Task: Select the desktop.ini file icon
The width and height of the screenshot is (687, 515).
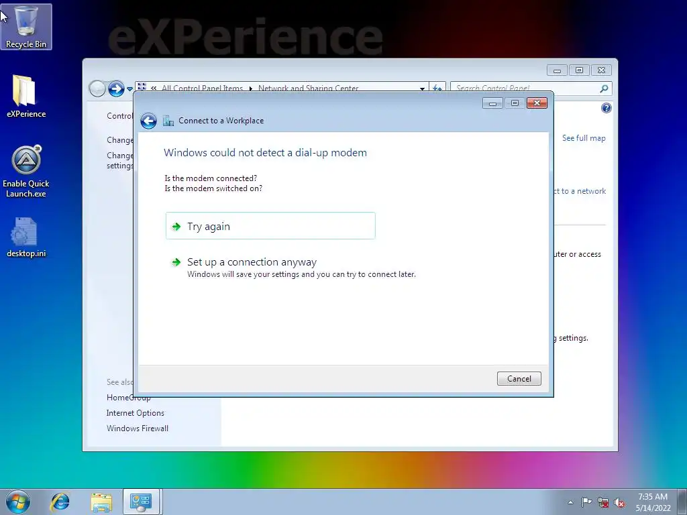Action: click(x=26, y=237)
